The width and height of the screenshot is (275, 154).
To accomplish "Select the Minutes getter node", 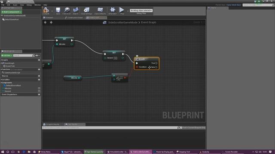I will (73, 78).
